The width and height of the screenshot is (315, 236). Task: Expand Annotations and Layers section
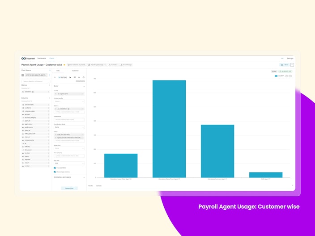click(69, 177)
